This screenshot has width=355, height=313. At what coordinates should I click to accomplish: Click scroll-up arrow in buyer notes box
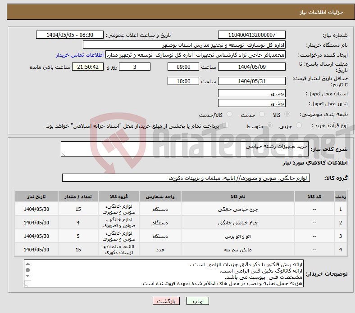(x=27, y=264)
